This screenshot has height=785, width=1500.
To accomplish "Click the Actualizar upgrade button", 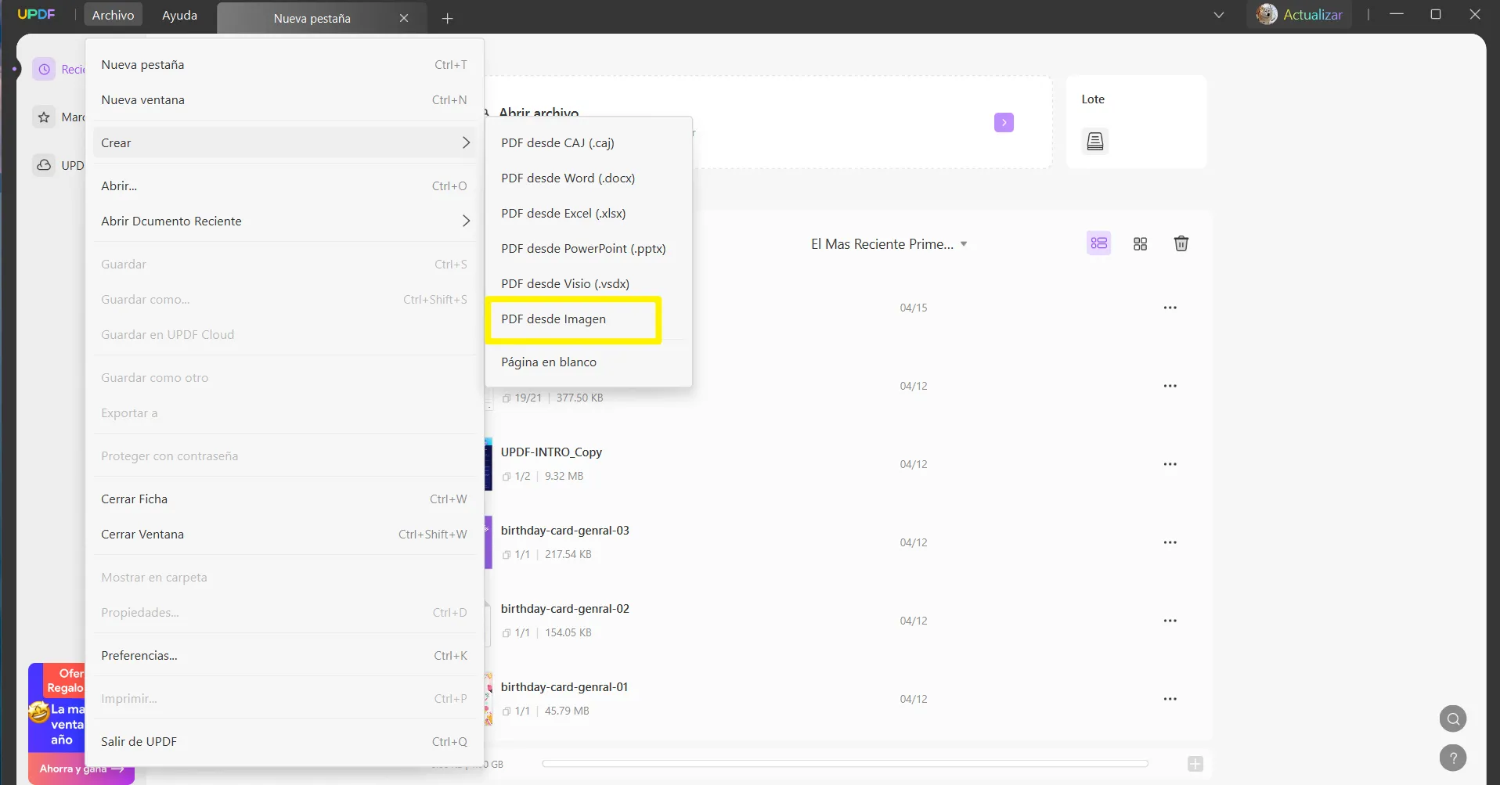I will pos(1312,15).
